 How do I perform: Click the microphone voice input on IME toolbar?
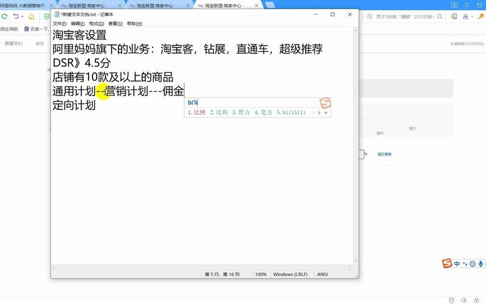tap(481, 264)
